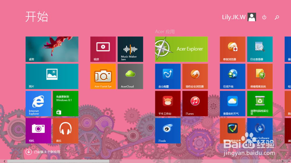Click the left arrow of horizontal scrollbar
The height and width of the screenshot is (163, 291).
(4, 161)
